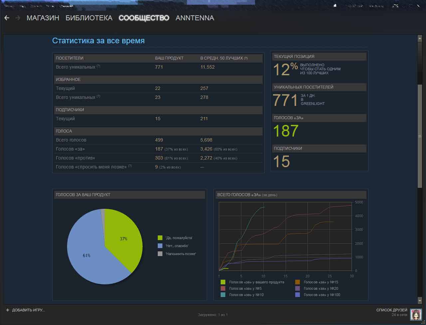
Task: Click help icon by «спросить меня позже»
Action: 130,166
